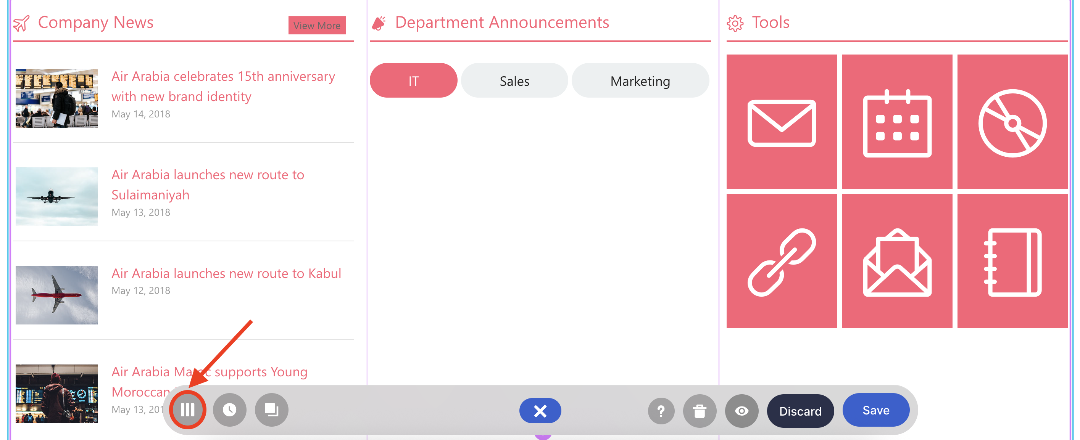This screenshot has height=440, width=1080.
Task: Open the notebook tool tile
Action: point(1012,261)
